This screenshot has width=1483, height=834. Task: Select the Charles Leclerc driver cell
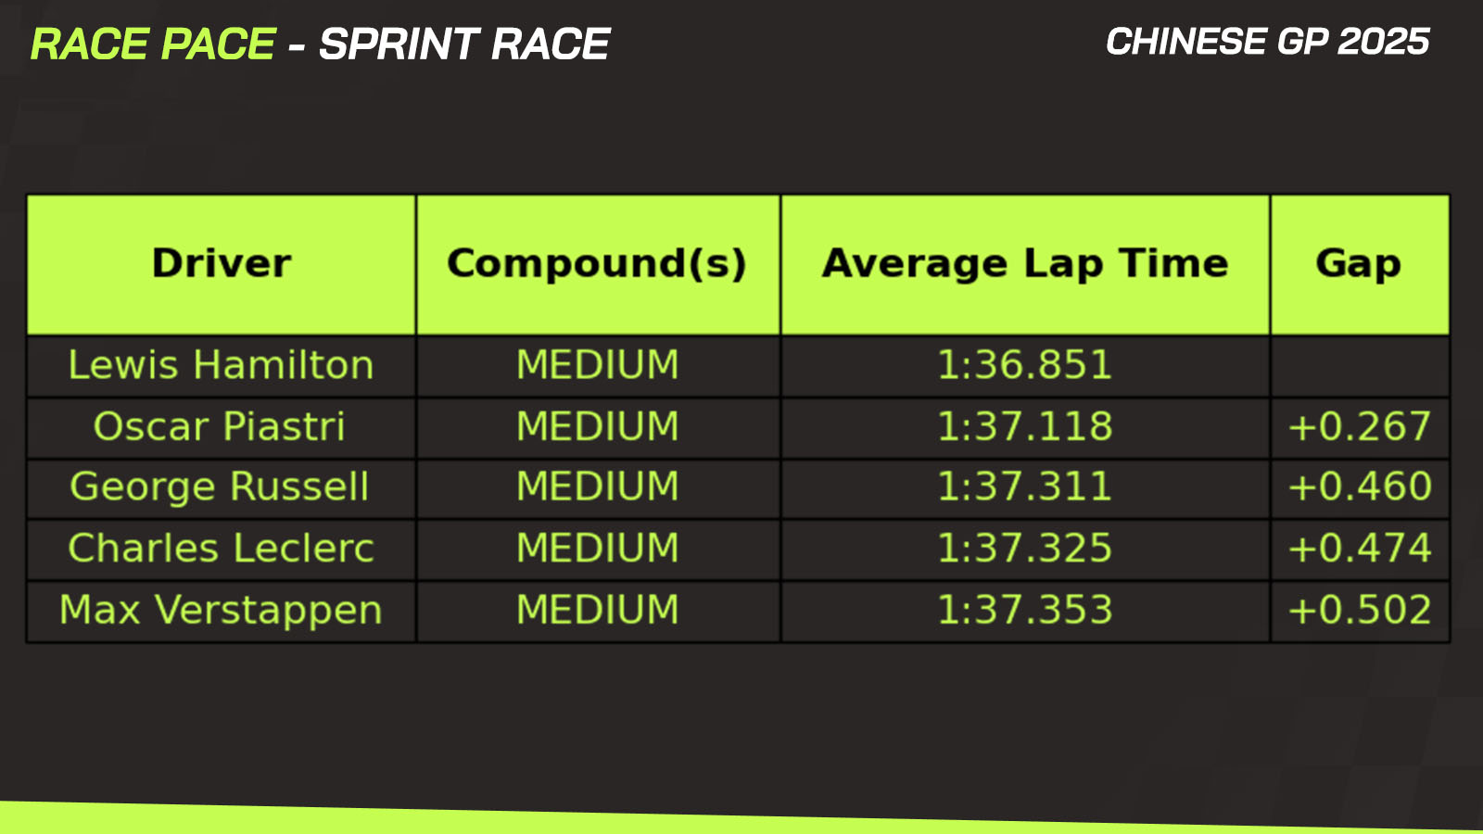[x=222, y=550]
